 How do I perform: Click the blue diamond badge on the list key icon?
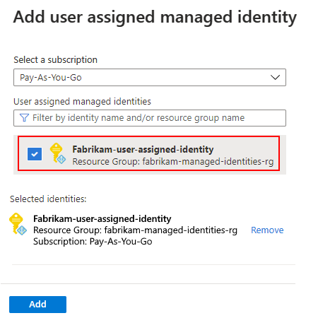[x=61, y=160]
